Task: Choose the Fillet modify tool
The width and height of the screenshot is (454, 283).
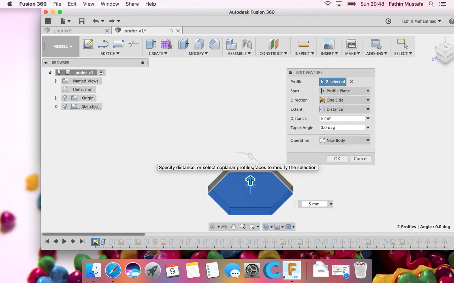Action: (x=199, y=44)
